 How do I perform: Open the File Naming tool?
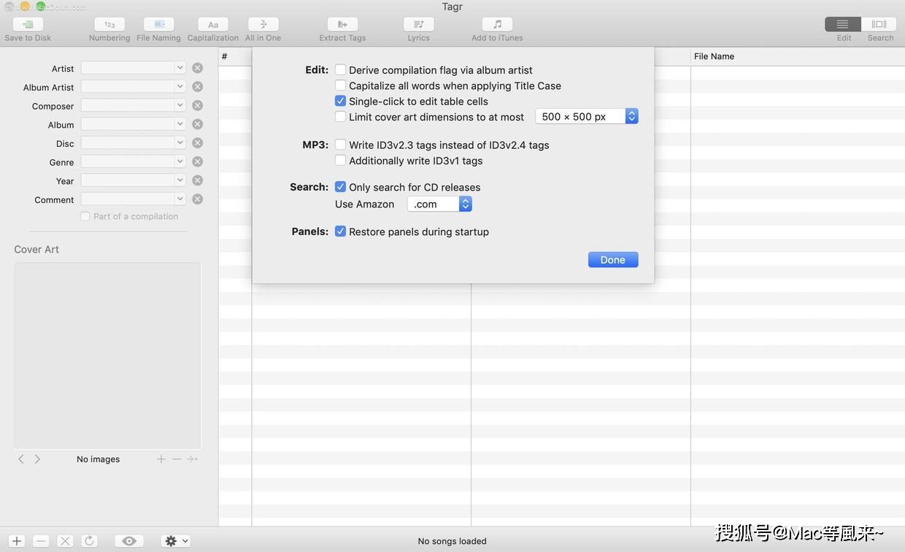click(x=158, y=25)
